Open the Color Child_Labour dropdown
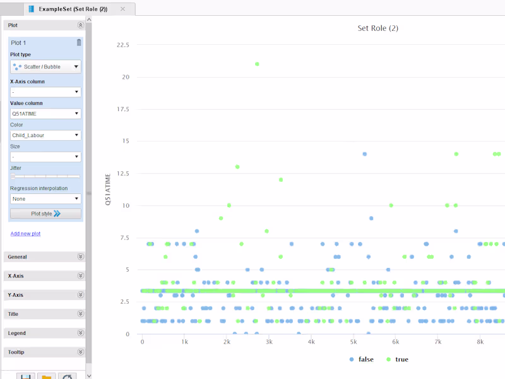This screenshot has height=379, width=505. 45,135
